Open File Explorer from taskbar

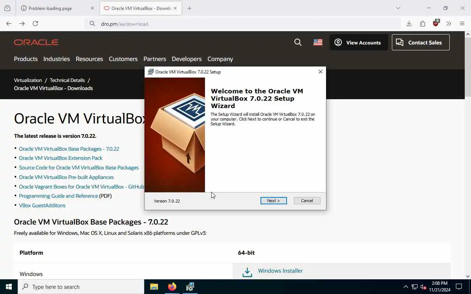(x=154, y=287)
